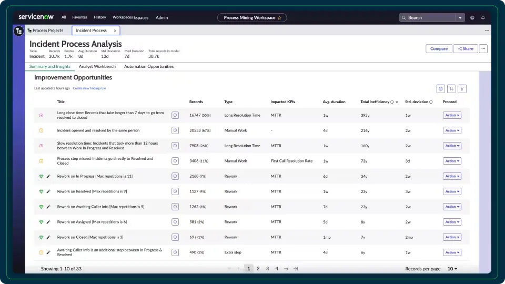Open the filter funnel icon

[x=463, y=89]
